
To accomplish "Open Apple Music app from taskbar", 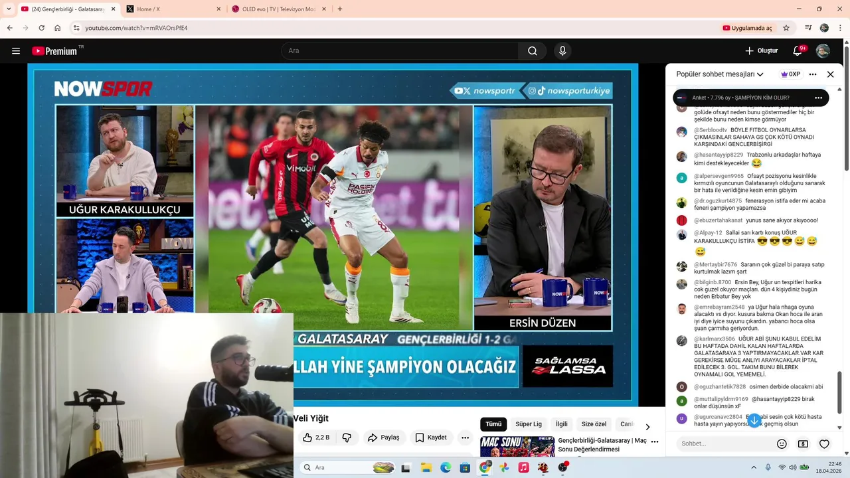I will pyautogui.click(x=523, y=467).
